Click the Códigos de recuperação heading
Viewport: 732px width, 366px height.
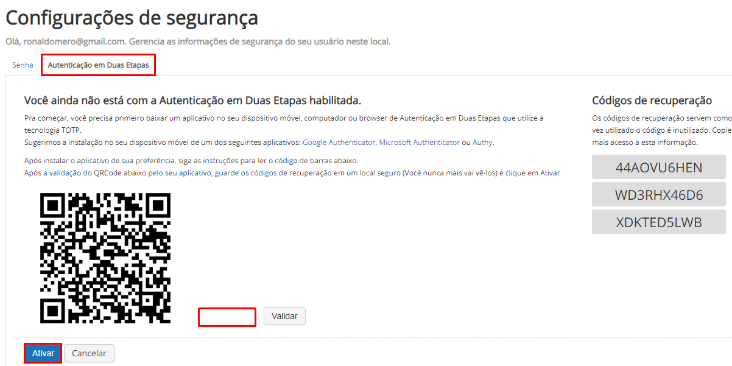pyautogui.click(x=652, y=100)
